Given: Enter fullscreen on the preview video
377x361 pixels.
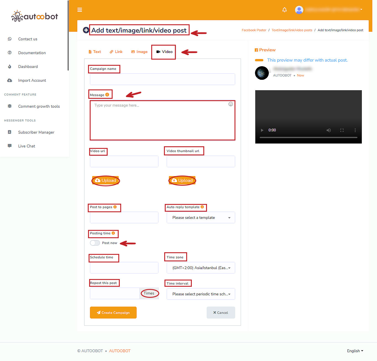Looking at the screenshot, I should (x=342, y=130).
